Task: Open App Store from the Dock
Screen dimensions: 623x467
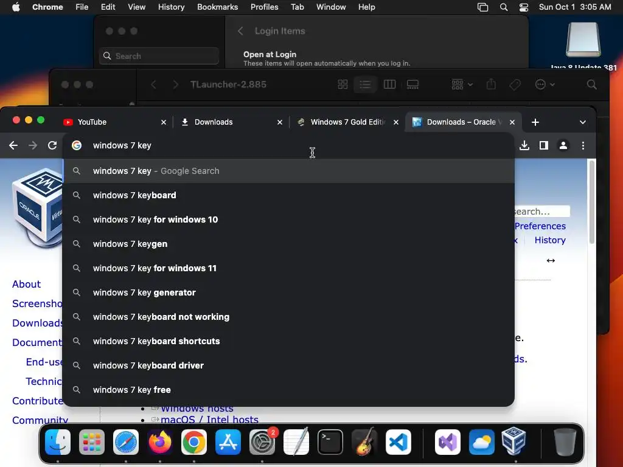Action: pos(228,442)
